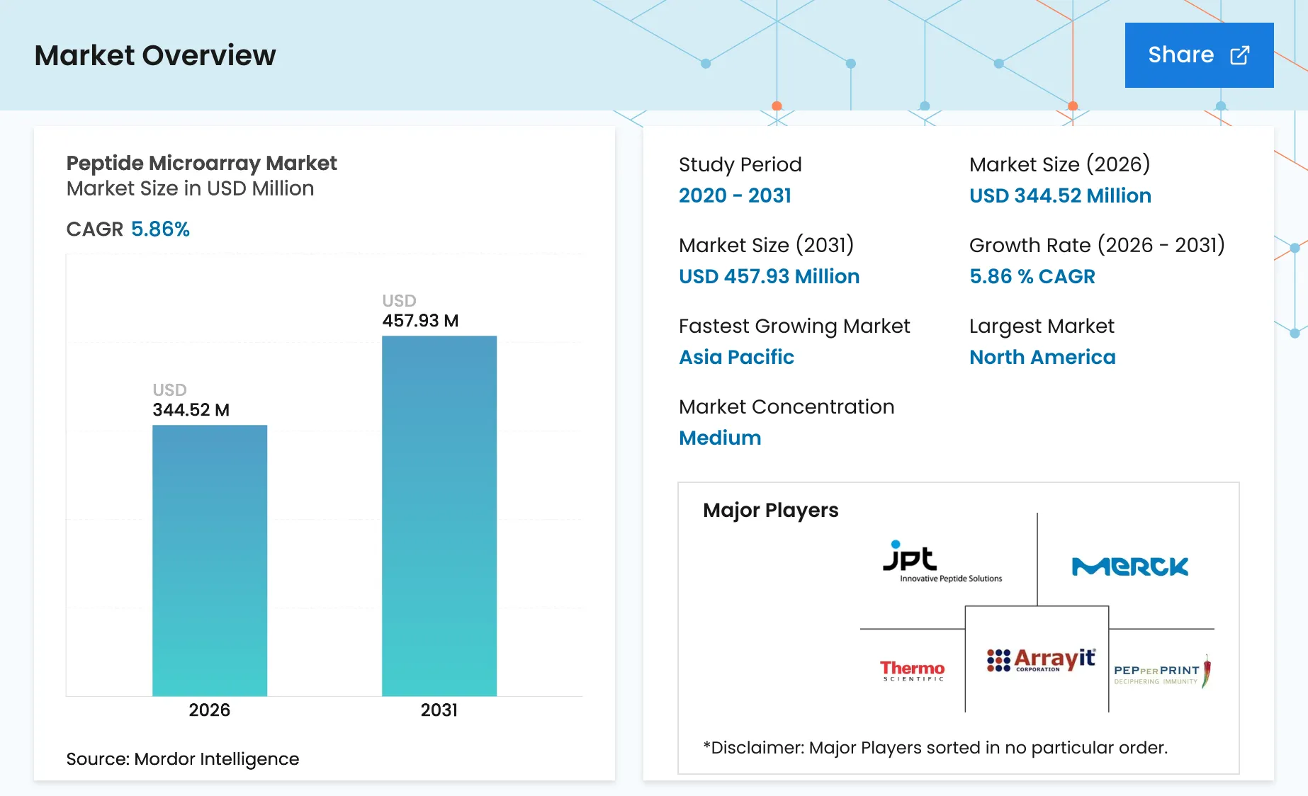
Task: Select the 5.86 % CAGR growth rate value
Action: pyautogui.click(x=1032, y=276)
